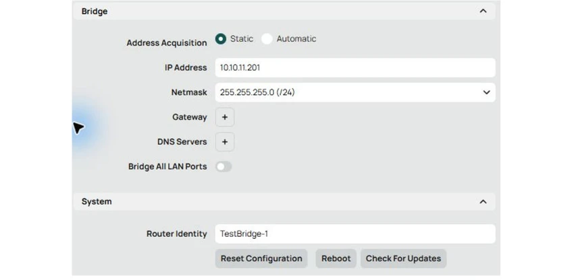
Task: Click the Gateway label
Action: (x=190, y=117)
